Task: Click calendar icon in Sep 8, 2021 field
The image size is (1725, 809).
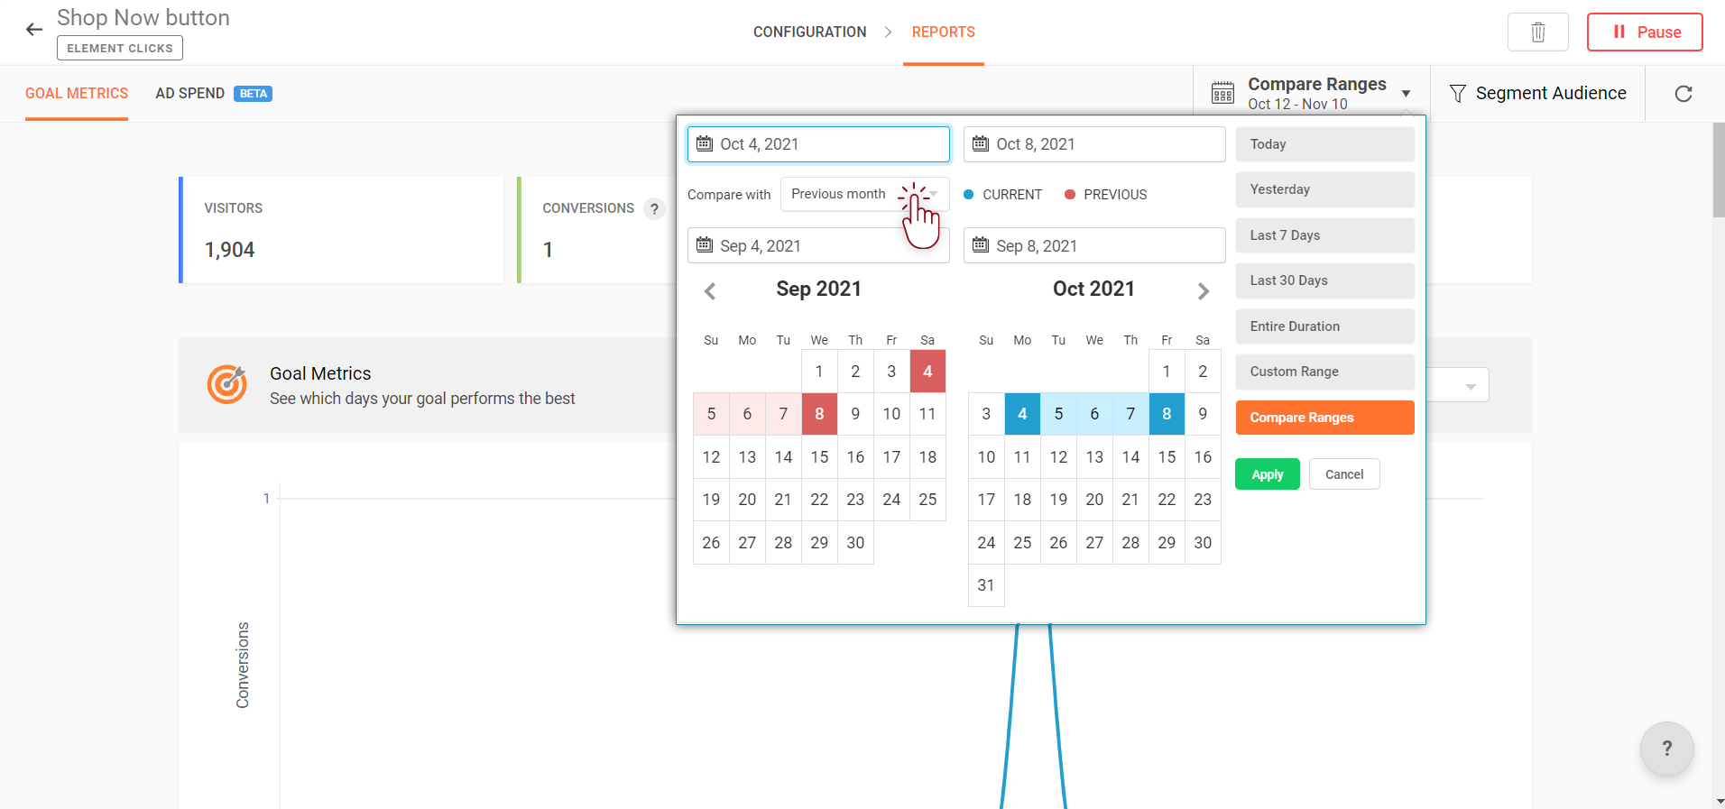Action: coord(981,245)
